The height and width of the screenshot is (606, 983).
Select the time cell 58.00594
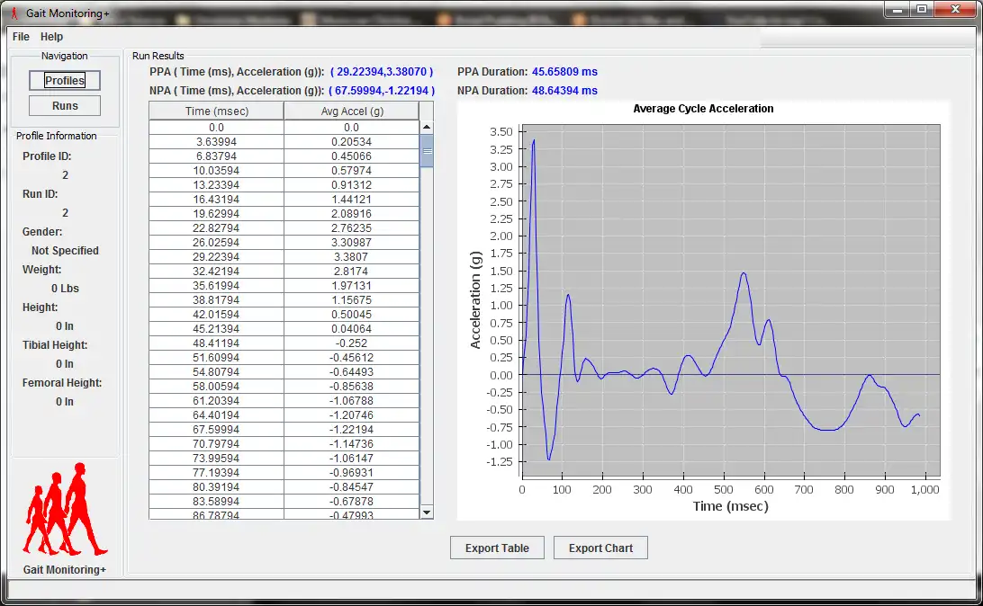[x=216, y=387]
